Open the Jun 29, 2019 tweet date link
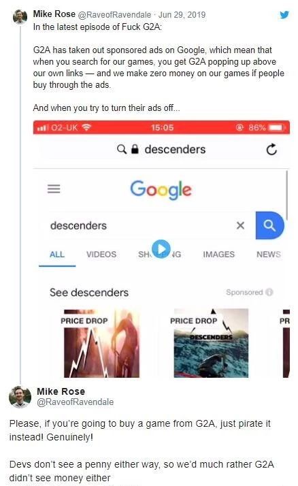Image resolution: width=298 pixels, height=486 pixels. pos(182,14)
